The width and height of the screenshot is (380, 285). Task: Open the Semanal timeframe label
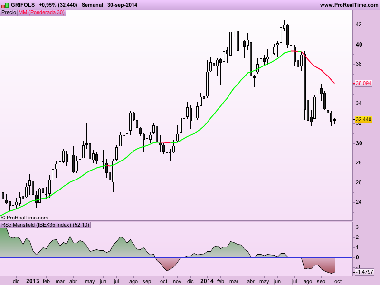[x=92, y=5]
